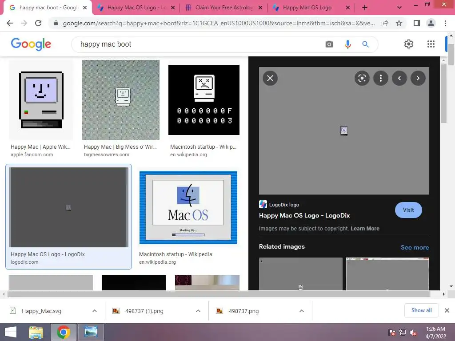The image size is (455, 341).
Task: Click the Google logo
Action: 31,44
